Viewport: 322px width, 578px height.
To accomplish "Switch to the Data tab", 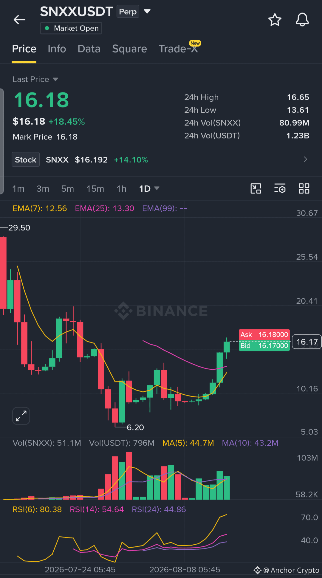I will [x=89, y=49].
